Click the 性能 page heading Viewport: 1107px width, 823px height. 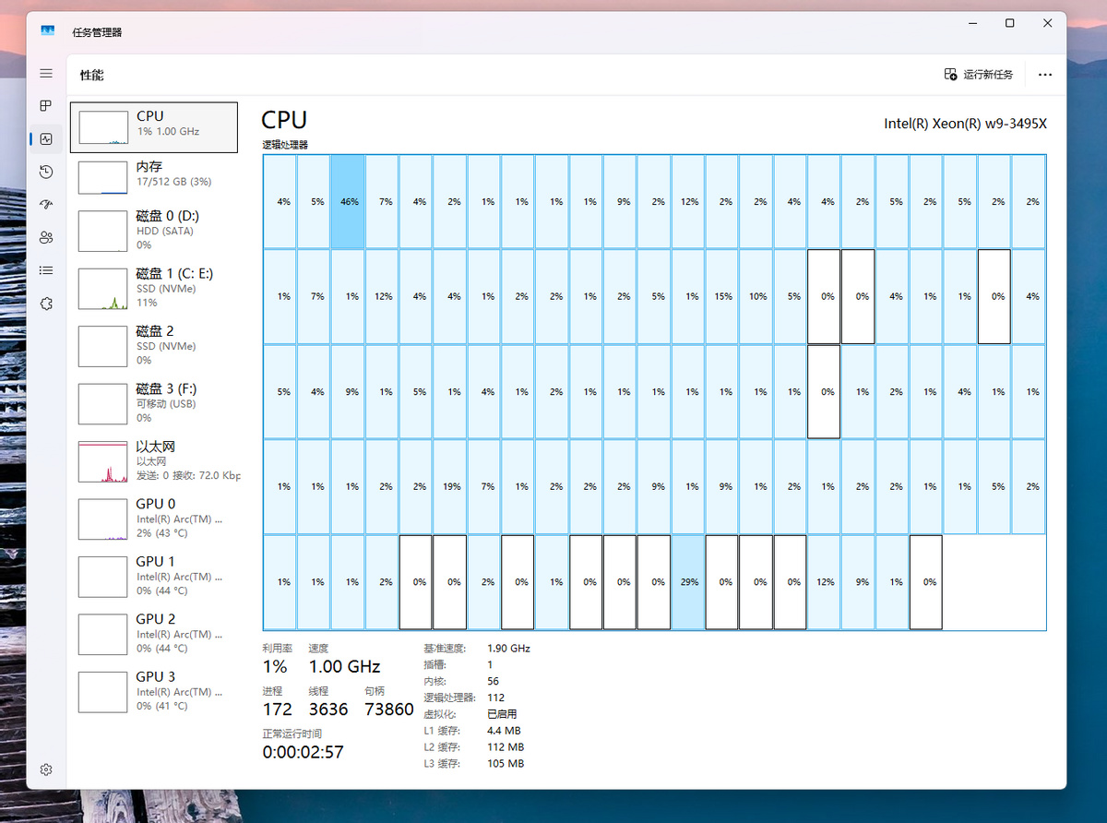click(x=91, y=75)
